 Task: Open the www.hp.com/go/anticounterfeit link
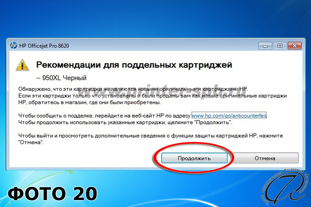229,115
